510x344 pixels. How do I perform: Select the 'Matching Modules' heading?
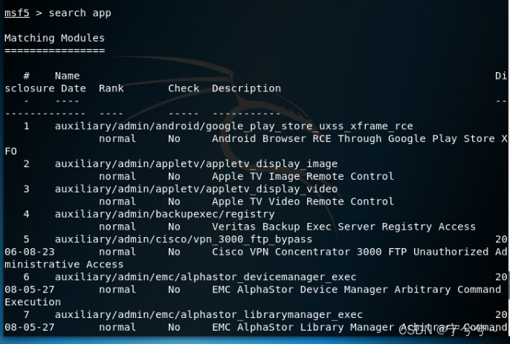[55, 38]
